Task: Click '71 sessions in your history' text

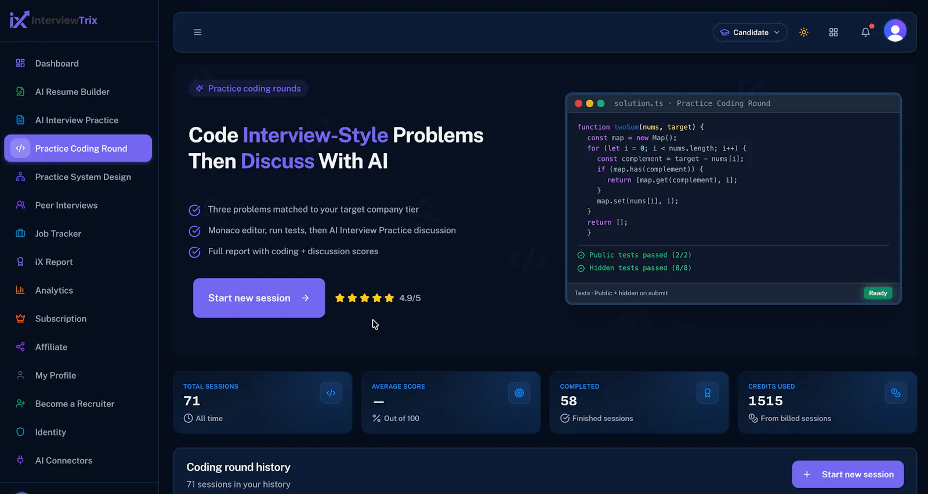Action: [238, 484]
